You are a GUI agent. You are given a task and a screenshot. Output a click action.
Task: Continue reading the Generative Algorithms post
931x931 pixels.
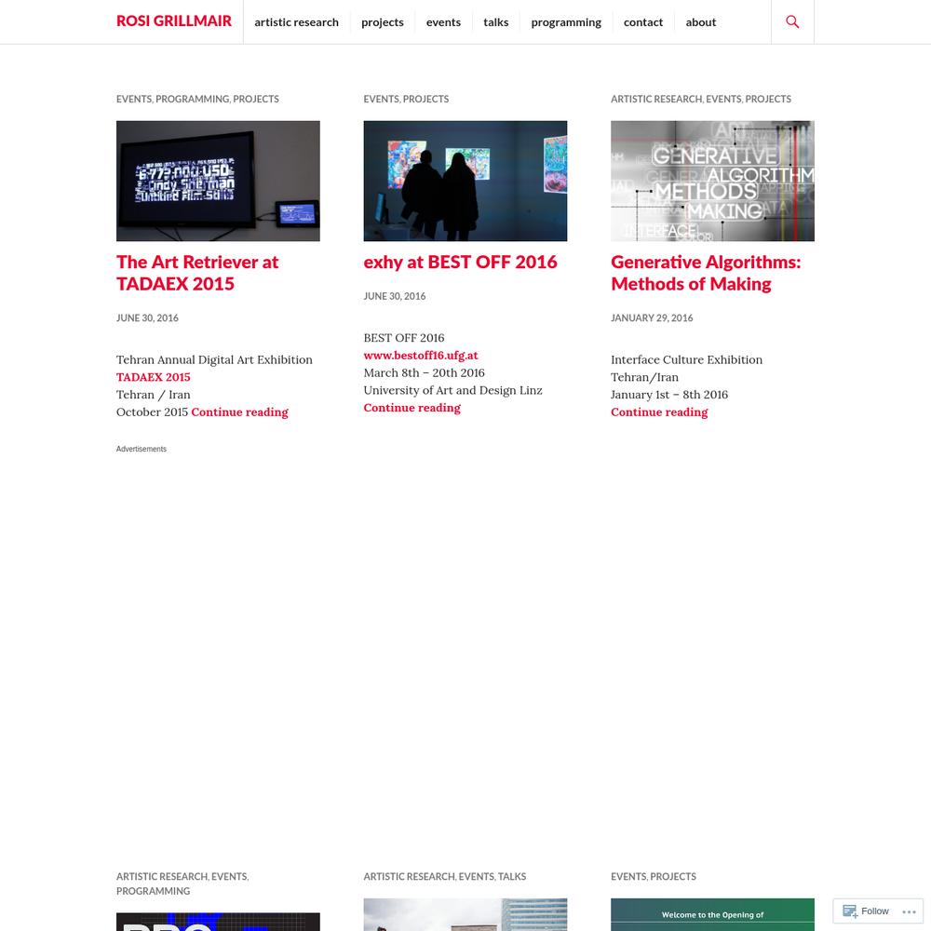659,412
